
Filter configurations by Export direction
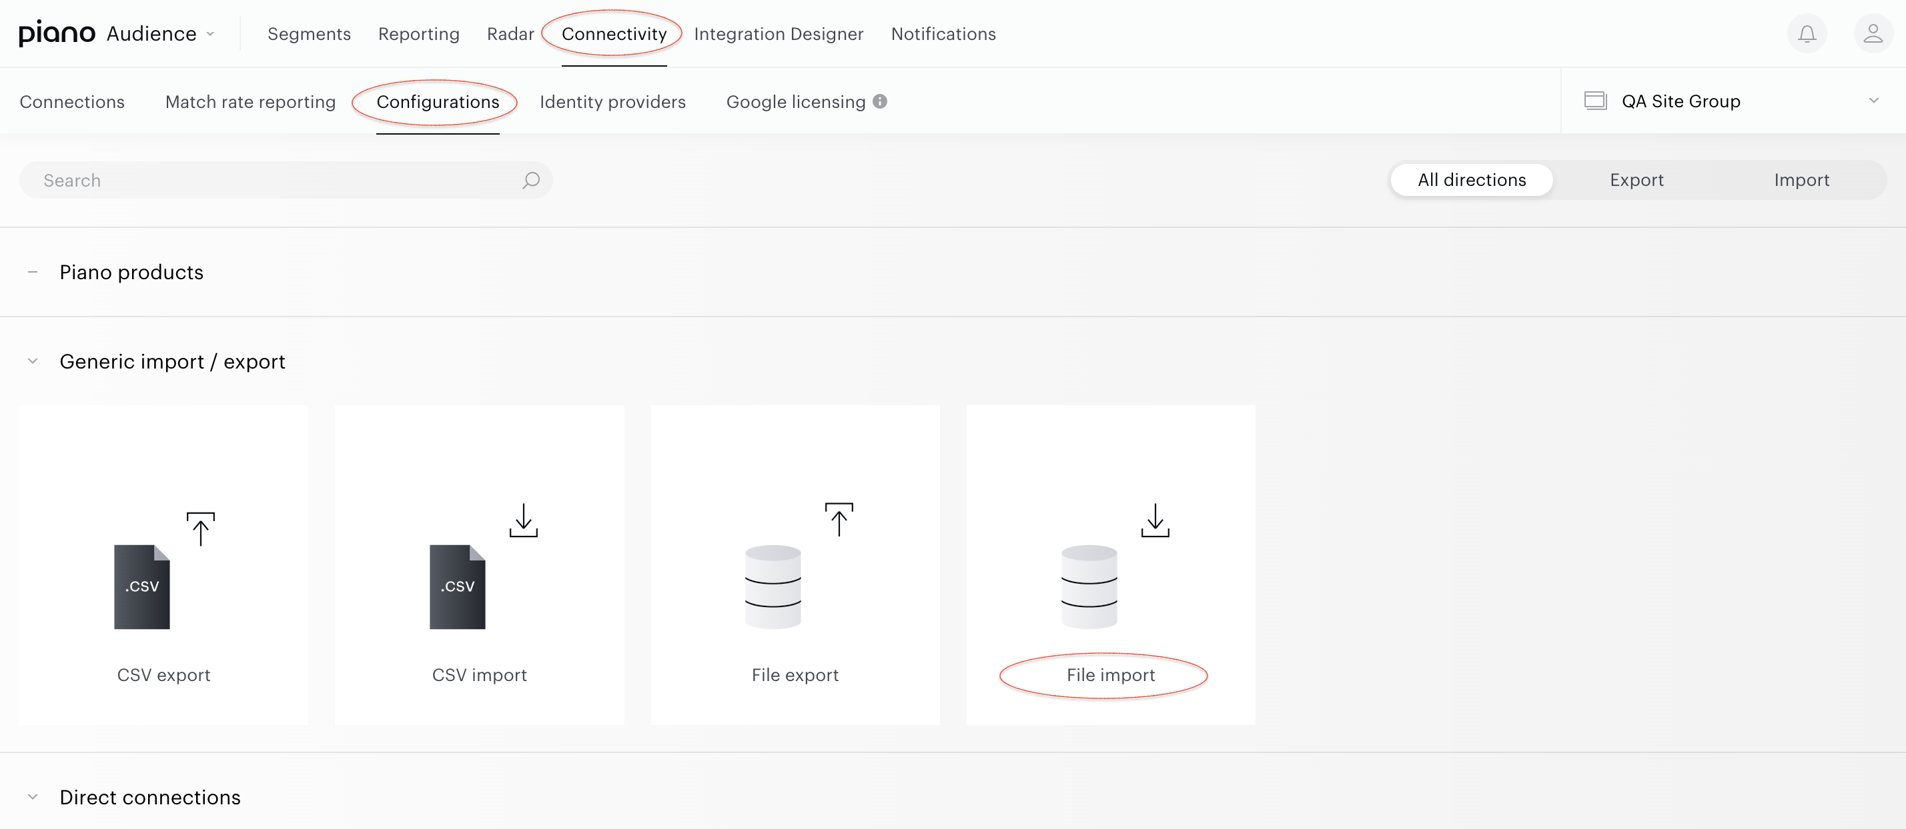[1636, 181]
